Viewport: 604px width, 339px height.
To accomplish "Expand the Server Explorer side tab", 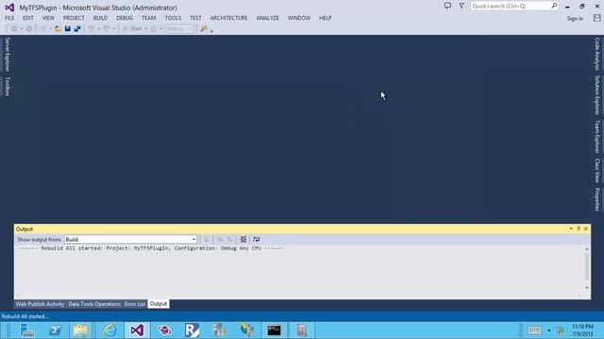I will coord(7,55).
